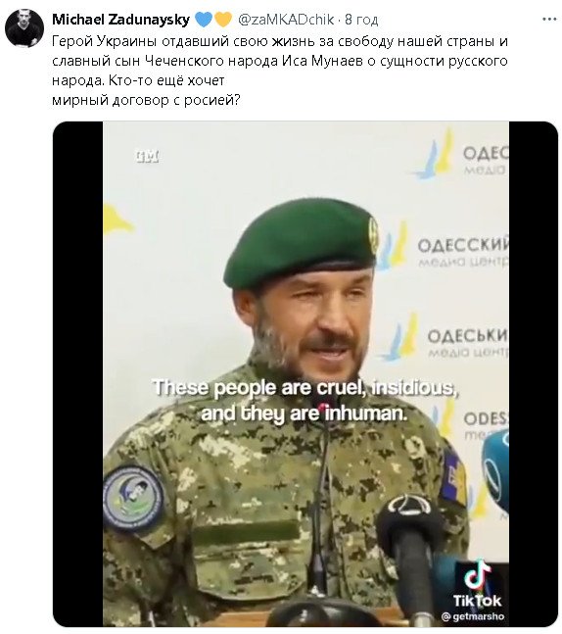Click the left black letterbox bar of video
The image size is (562, 634).
tap(78, 374)
